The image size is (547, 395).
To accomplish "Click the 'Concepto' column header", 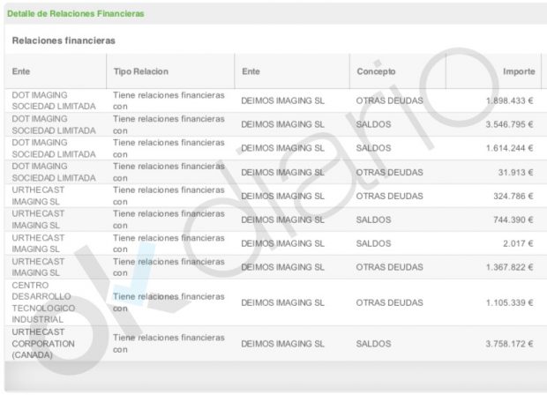I will pos(376,71).
